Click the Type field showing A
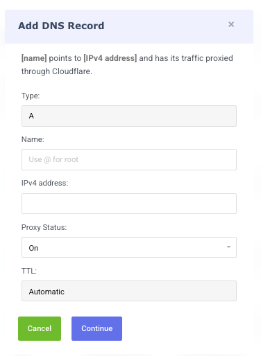The image size is (261, 356). (129, 116)
